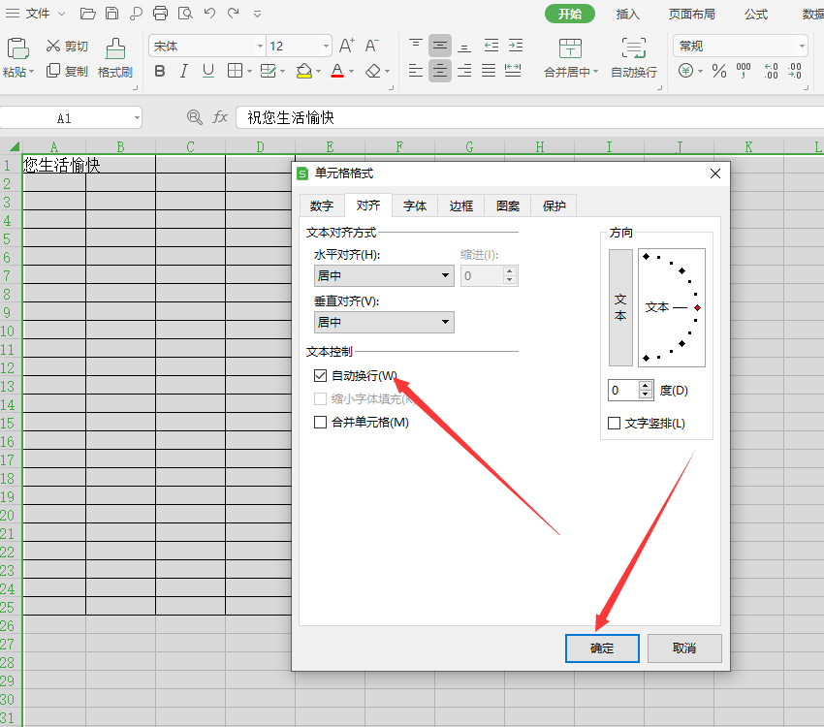The height and width of the screenshot is (727, 824).
Task: Undo the last action
Action: point(209,14)
